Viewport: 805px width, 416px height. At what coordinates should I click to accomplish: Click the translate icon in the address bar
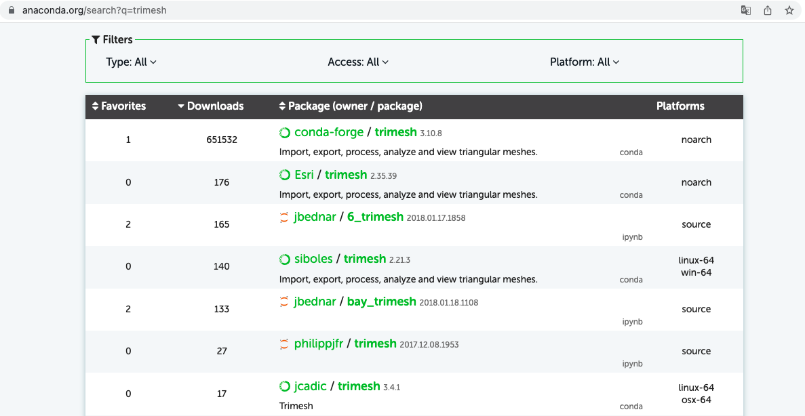coord(746,10)
